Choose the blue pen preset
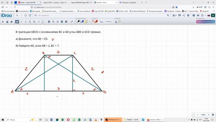Viewport: 216px width, 122px height. pyautogui.click(x=82, y=22)
